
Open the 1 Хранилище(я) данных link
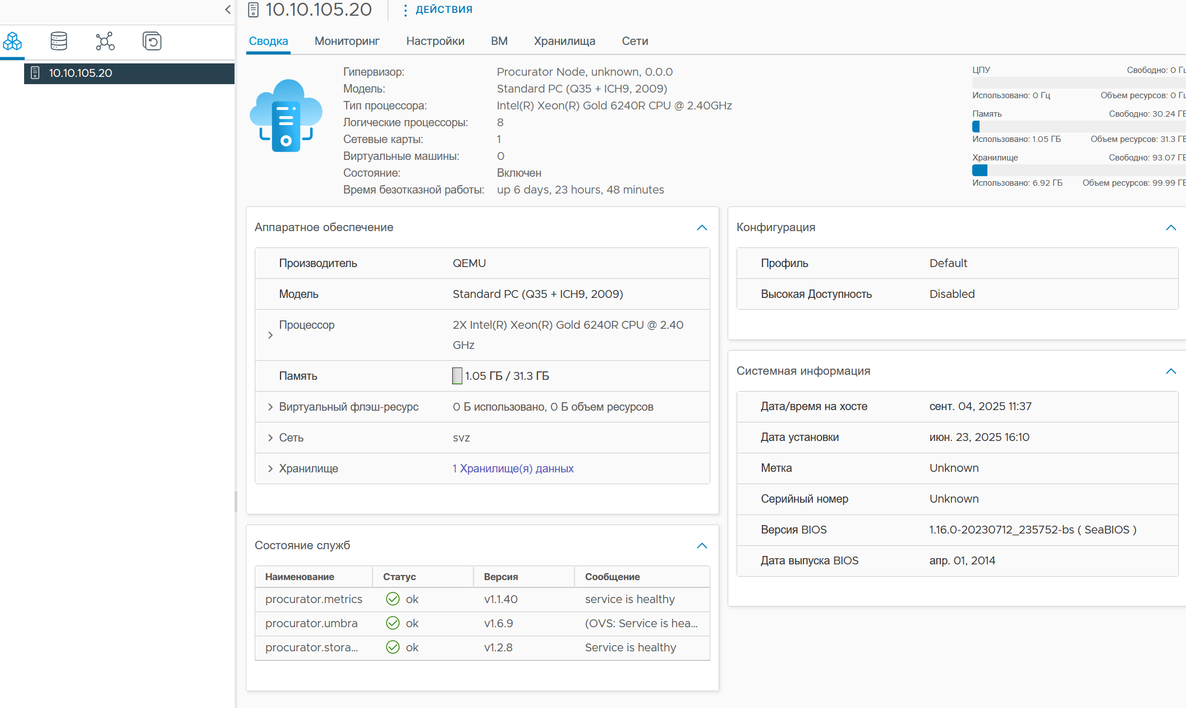(513, 468)
